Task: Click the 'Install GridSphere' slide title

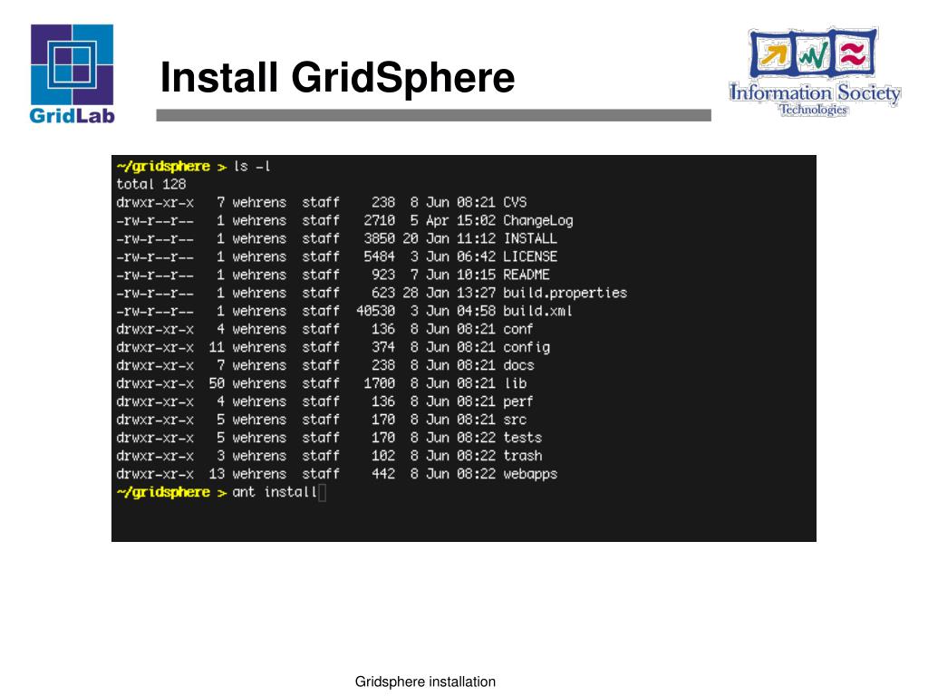Action: pos(337,78)
